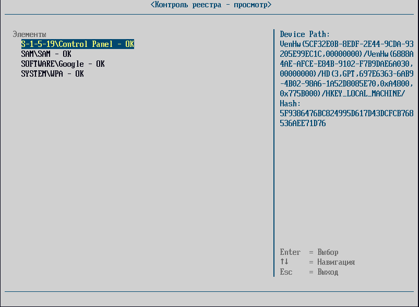
Task: Click the Device Path label
Action: pos(305,34)
